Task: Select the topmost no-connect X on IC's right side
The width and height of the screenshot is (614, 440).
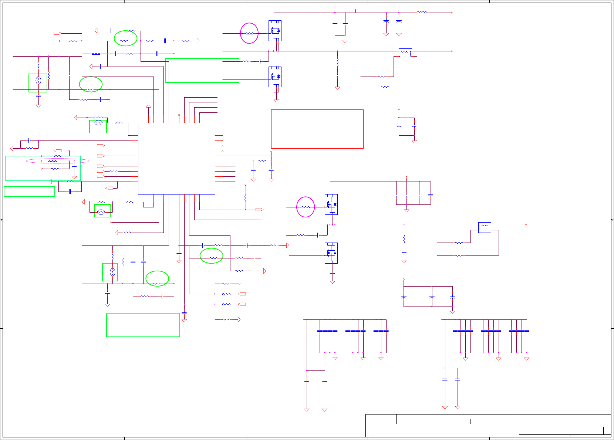Action: click(x=222, y=136)
